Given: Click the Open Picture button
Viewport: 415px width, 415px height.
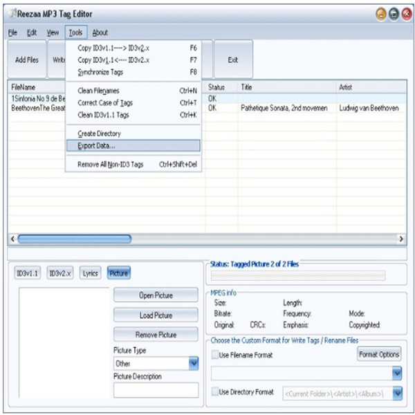Looking at the screenshot, I should click(156, 295).
